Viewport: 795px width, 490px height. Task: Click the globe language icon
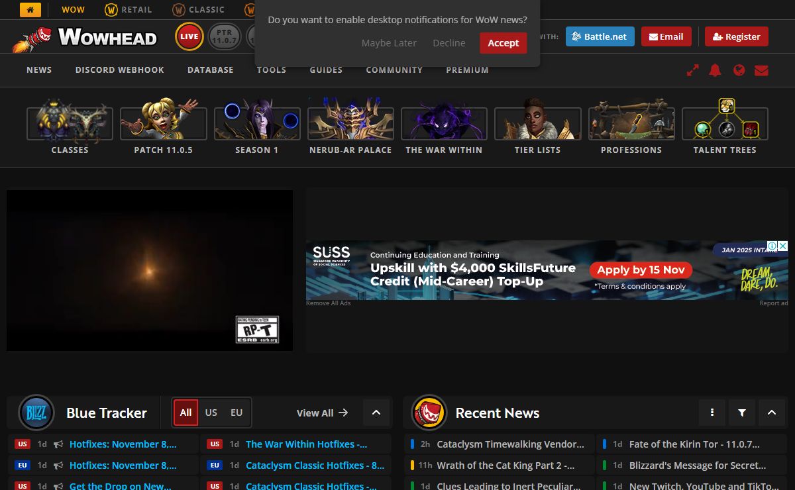pyautogui.click(x=739, y=70)
